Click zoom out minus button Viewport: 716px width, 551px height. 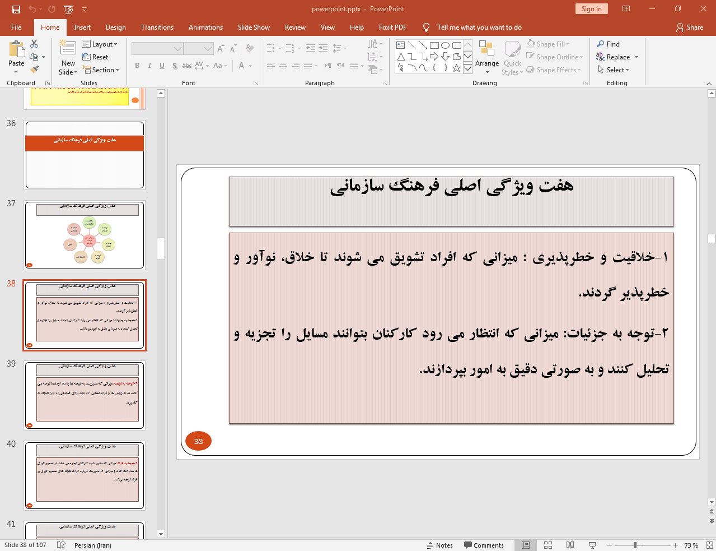pyautogui.click(x=609, y=545)
